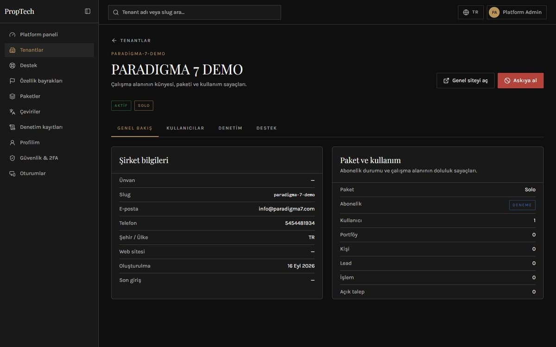Screen dimensions: 556x347
Task: Switch to the Kullanıcılar tab
Action: pyautogui.click(x=185, y=128)
